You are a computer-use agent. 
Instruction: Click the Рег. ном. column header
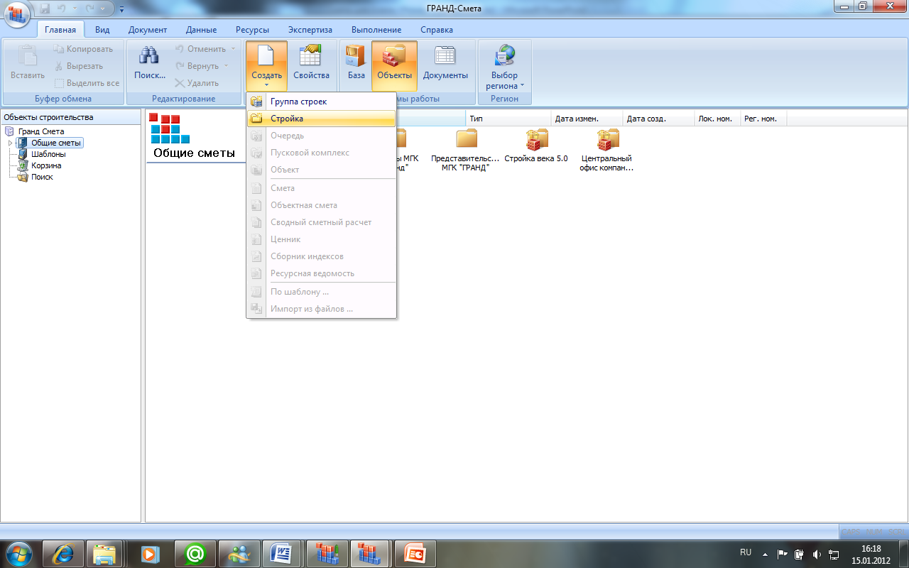coord(763,119)
